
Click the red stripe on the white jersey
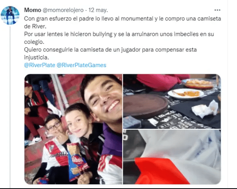[x=162, y=171]
